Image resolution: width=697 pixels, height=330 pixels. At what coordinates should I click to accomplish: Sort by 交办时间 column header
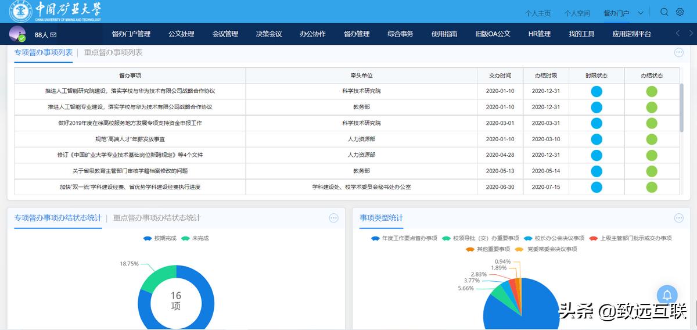tap(500, 76)
